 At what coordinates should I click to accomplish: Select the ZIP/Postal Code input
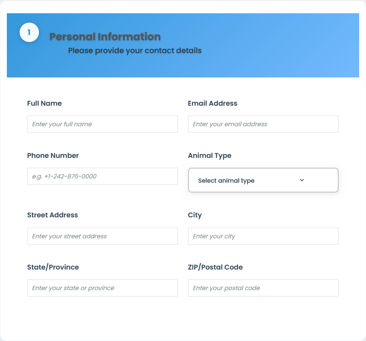(x=263, y=288)
